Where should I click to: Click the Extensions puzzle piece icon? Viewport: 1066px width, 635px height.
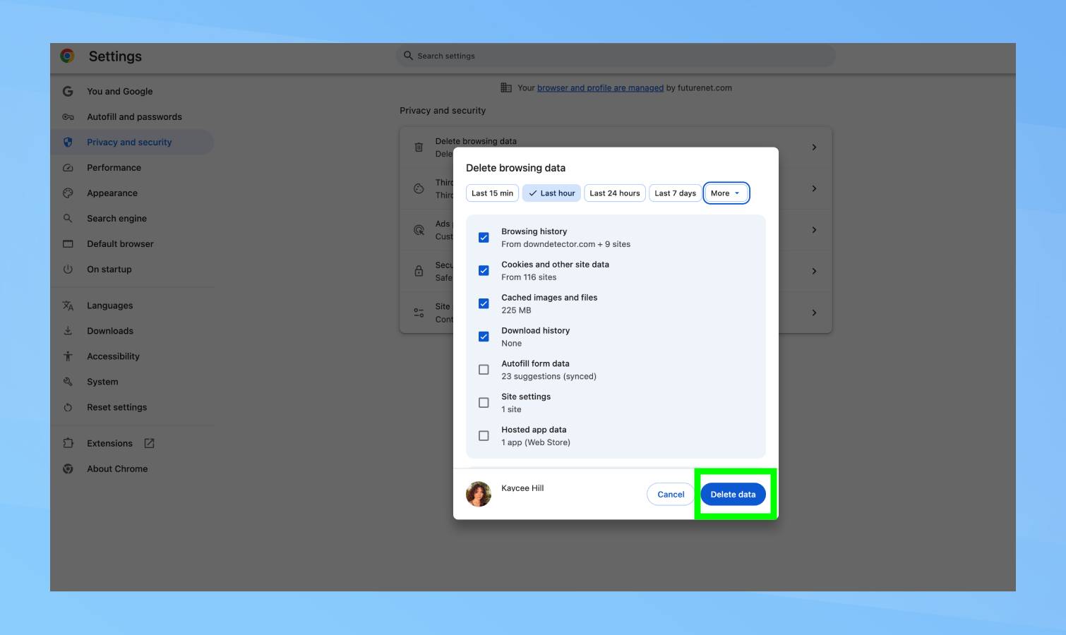point(68,444)
